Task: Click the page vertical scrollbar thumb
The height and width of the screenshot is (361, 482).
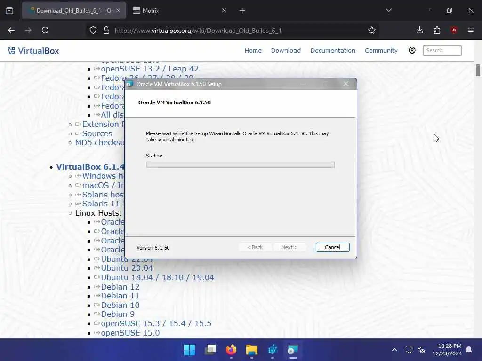Action: coord(478,71)
